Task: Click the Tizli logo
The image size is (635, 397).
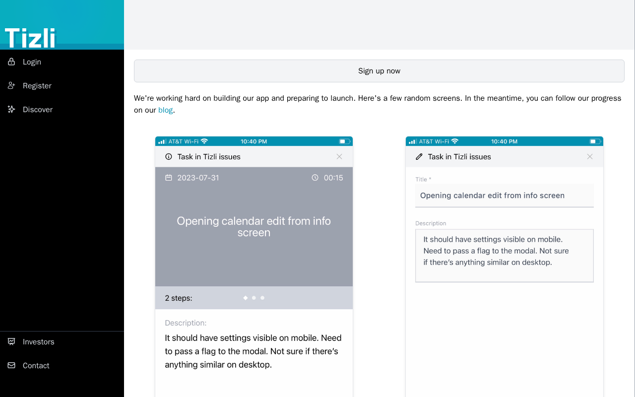Action: 30,38
